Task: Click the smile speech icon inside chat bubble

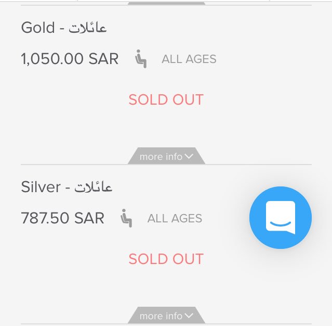Action: click(x=281, y=218)
